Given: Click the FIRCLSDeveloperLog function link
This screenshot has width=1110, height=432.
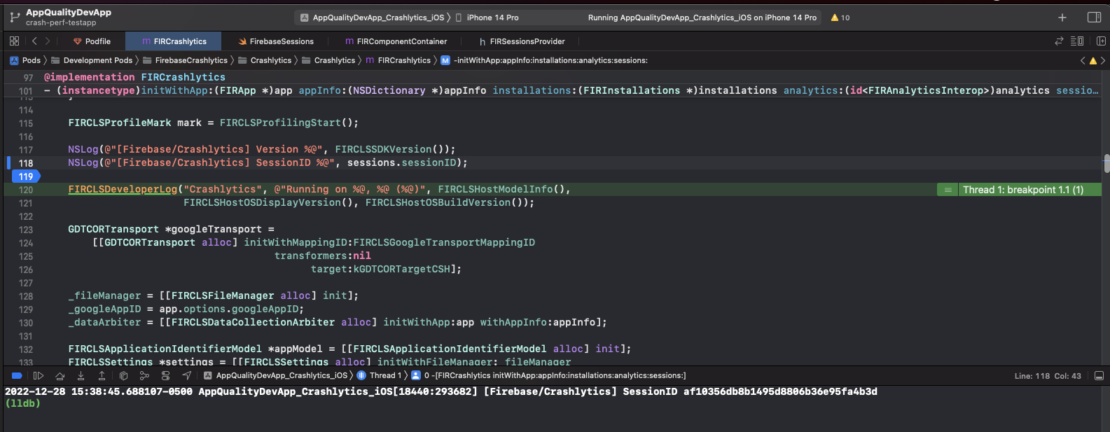Looking at the screenshot, I should 123,189.
